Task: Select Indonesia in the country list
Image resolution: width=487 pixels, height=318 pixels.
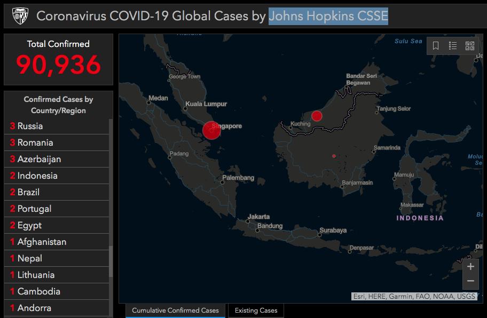Action: coord(57,176)
